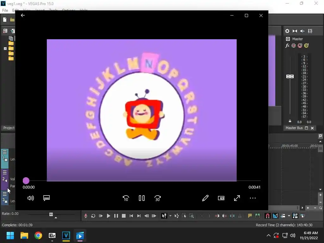Click Play From Start in transport
324x243 pixels.
(101, 216)
